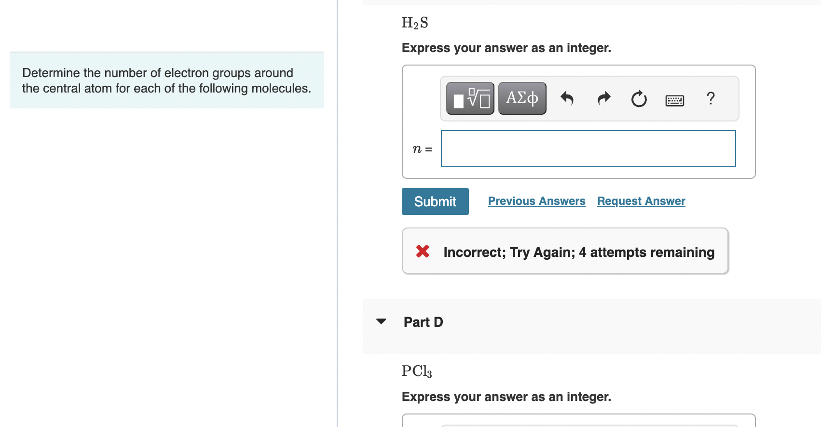The width and height of the screenshot is (821, 427).
Task: Submit the H2S answer
Action: [x=435, y=201]
